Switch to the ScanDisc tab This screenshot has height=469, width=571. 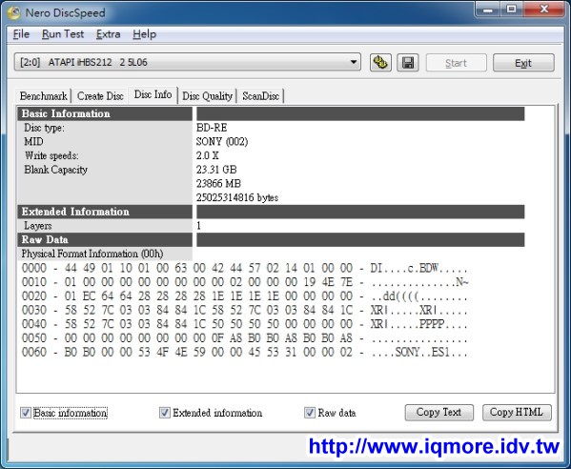[x=261, y=96]
